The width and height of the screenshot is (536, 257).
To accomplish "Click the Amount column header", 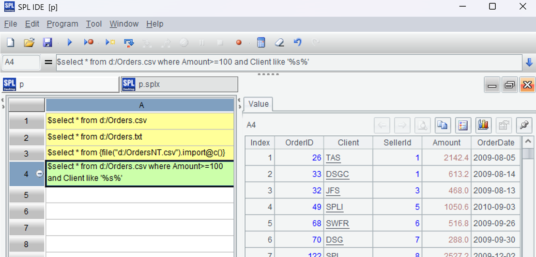I will (x=446, y=143).
